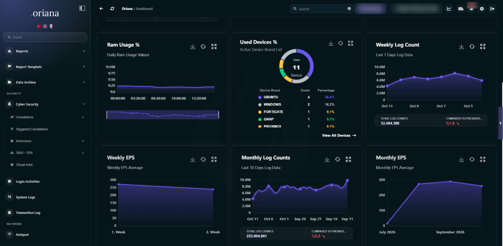Screen dimensions: 503x246
Task: Collapse the Cyber Security section
Action: pos(45,104)
